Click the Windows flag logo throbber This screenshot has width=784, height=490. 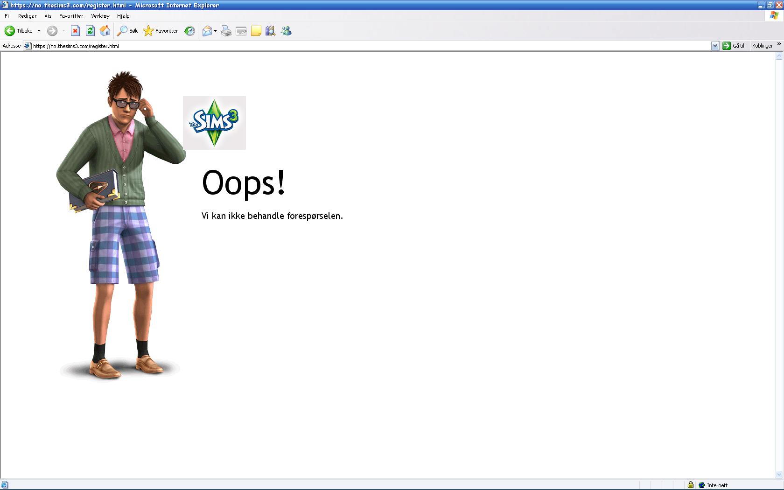(x=774, y=16)
